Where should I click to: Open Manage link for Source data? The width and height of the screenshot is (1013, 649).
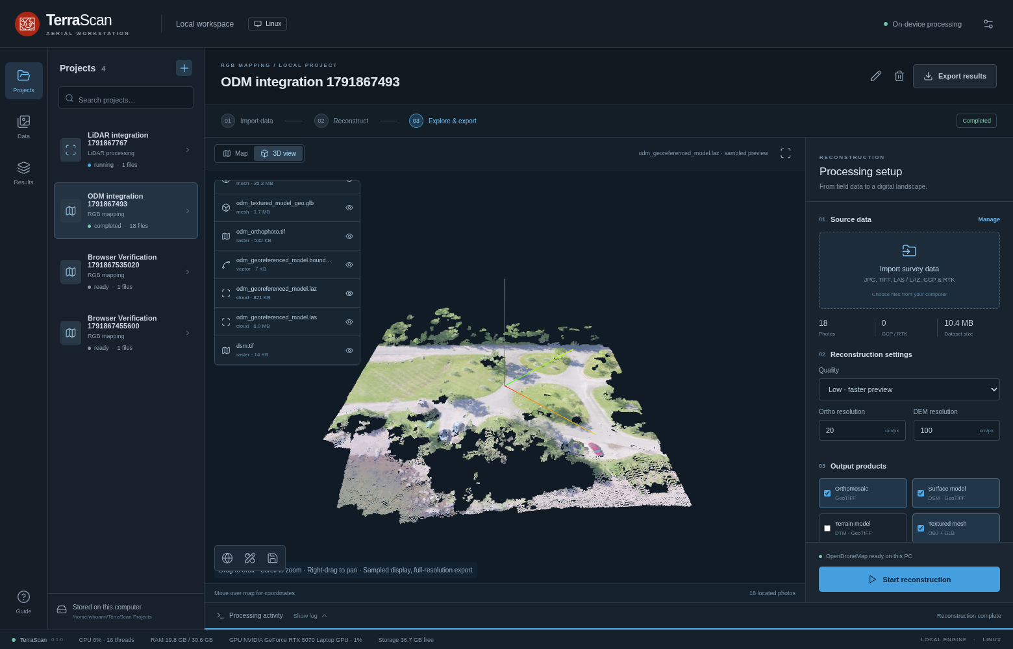989,219
